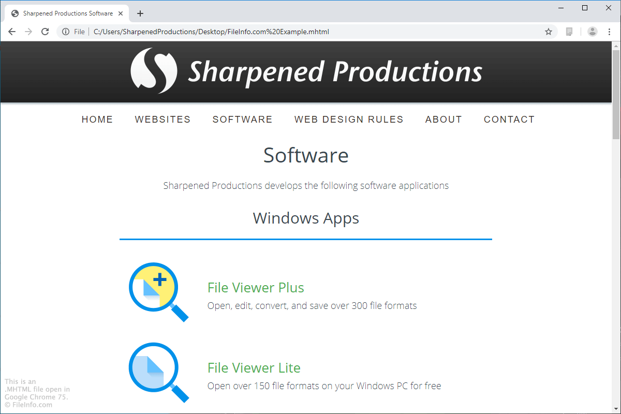Open the HOME menu item
Viewport: 621px width, 414px height.
[97, 120]
